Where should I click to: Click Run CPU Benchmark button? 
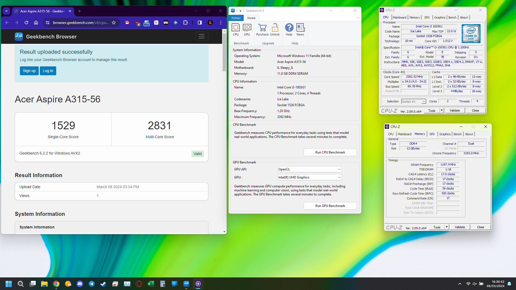pyautogui.click(x=330, y=152)
